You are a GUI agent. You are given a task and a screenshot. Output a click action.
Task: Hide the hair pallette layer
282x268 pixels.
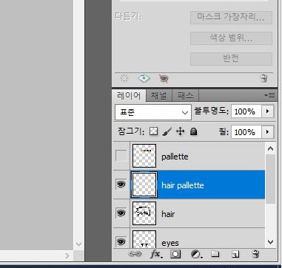[121, 185]
